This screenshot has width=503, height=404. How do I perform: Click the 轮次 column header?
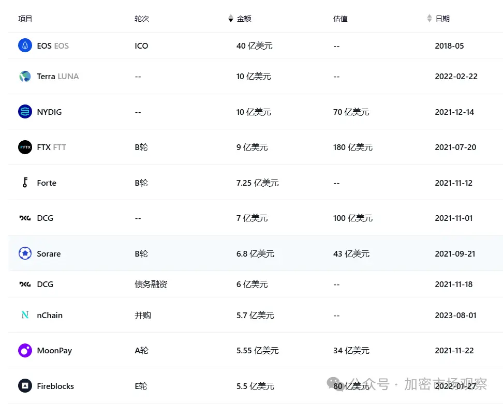142,19
